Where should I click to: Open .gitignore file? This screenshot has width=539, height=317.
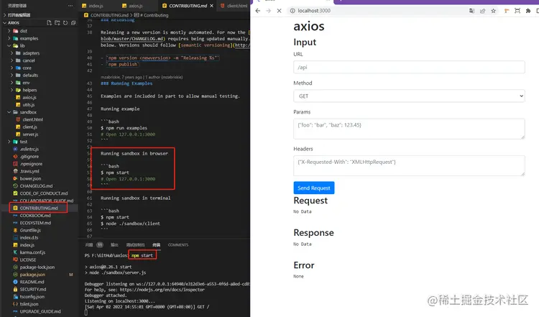pyautogui.click(x=29, y=157)
